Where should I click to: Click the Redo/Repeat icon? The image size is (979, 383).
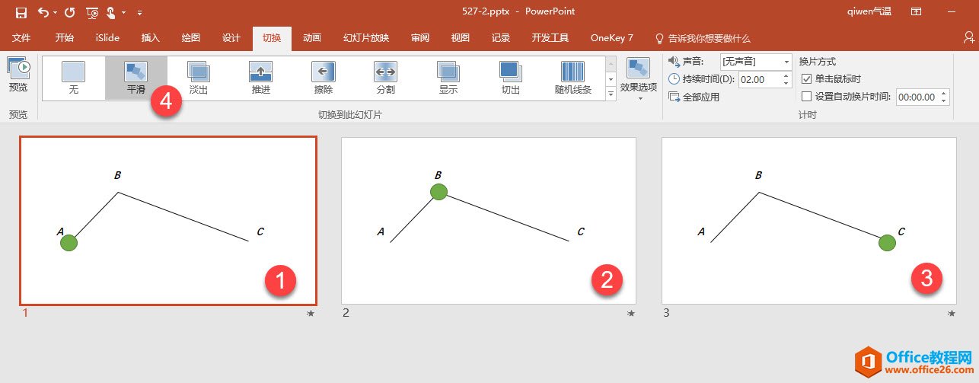click(70, 12)
